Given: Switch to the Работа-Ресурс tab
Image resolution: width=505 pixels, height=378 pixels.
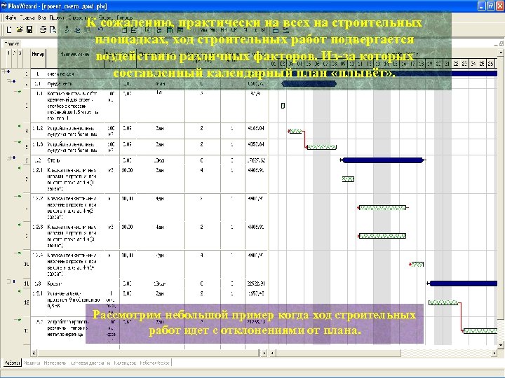Looking at the screenshot, I should tap(154, 363).
